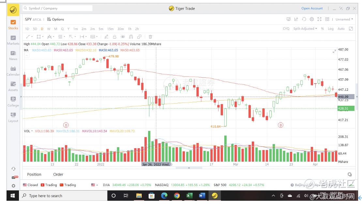Viewport: 362px width, 205px height.
Task: Delete drawings with the trash icon
Action: (x=150, y=37)
